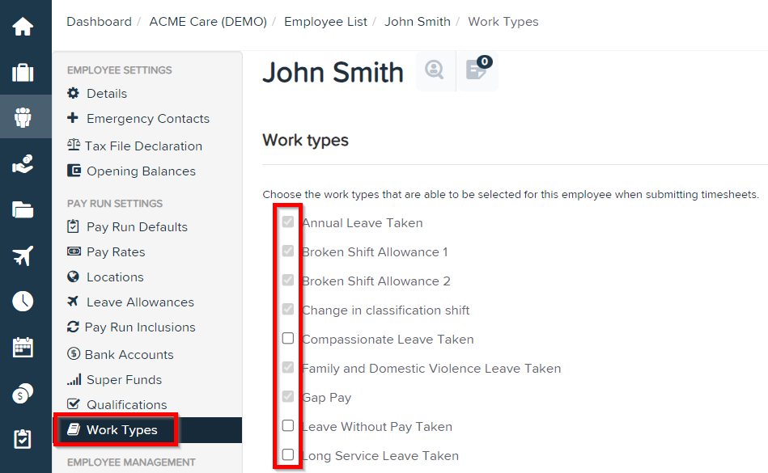Click the Home icon in the sidebar
The image size is (768, 473).
point(23,24)
